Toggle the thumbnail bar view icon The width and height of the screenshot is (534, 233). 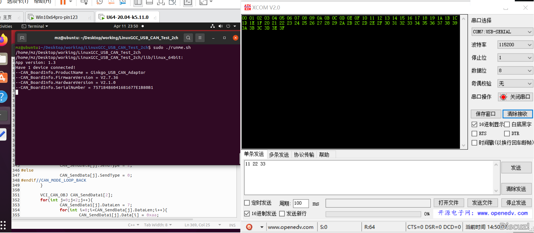coord(149,2)
